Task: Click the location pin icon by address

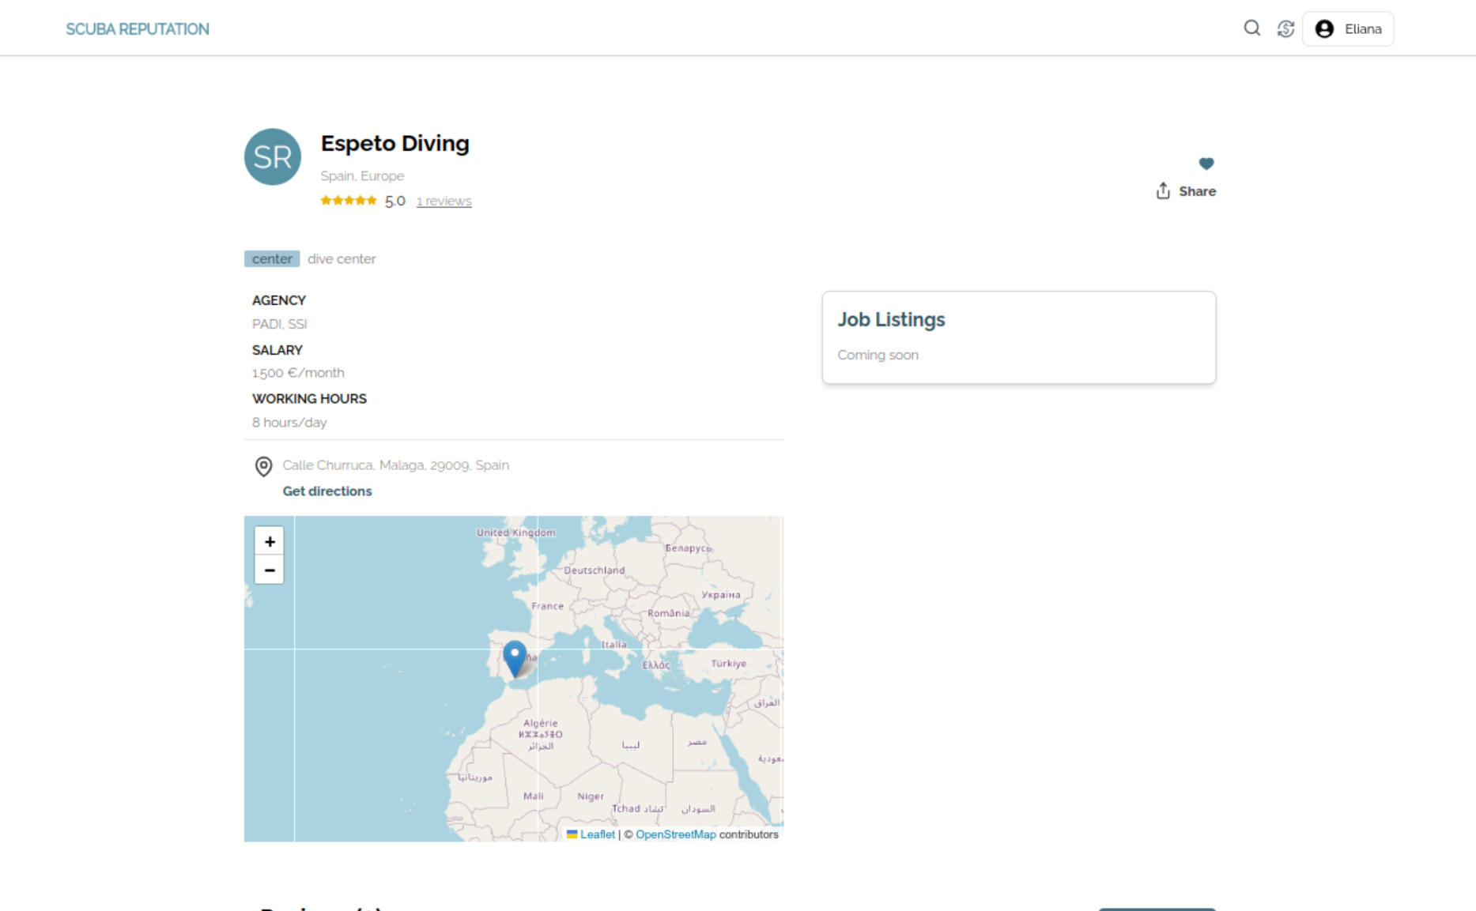Action: click(263, 466)
